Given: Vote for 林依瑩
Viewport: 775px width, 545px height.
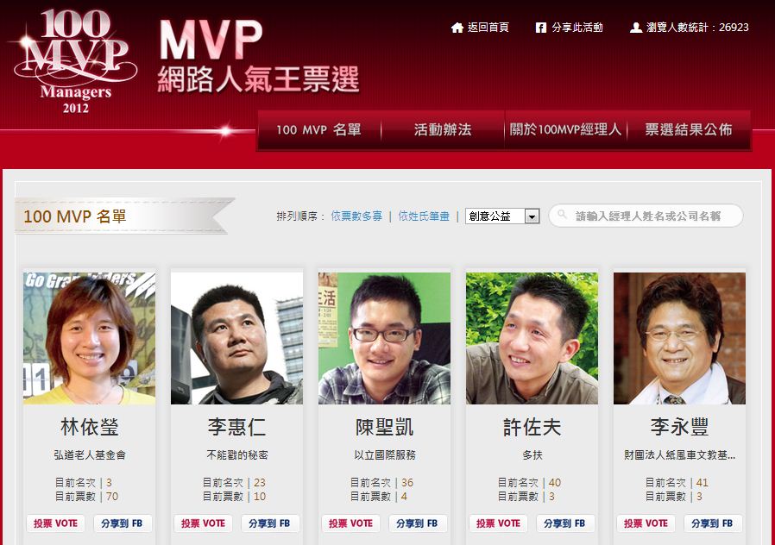Looking at the screenshot, I should pyautogui.click(x=55, y=523).
